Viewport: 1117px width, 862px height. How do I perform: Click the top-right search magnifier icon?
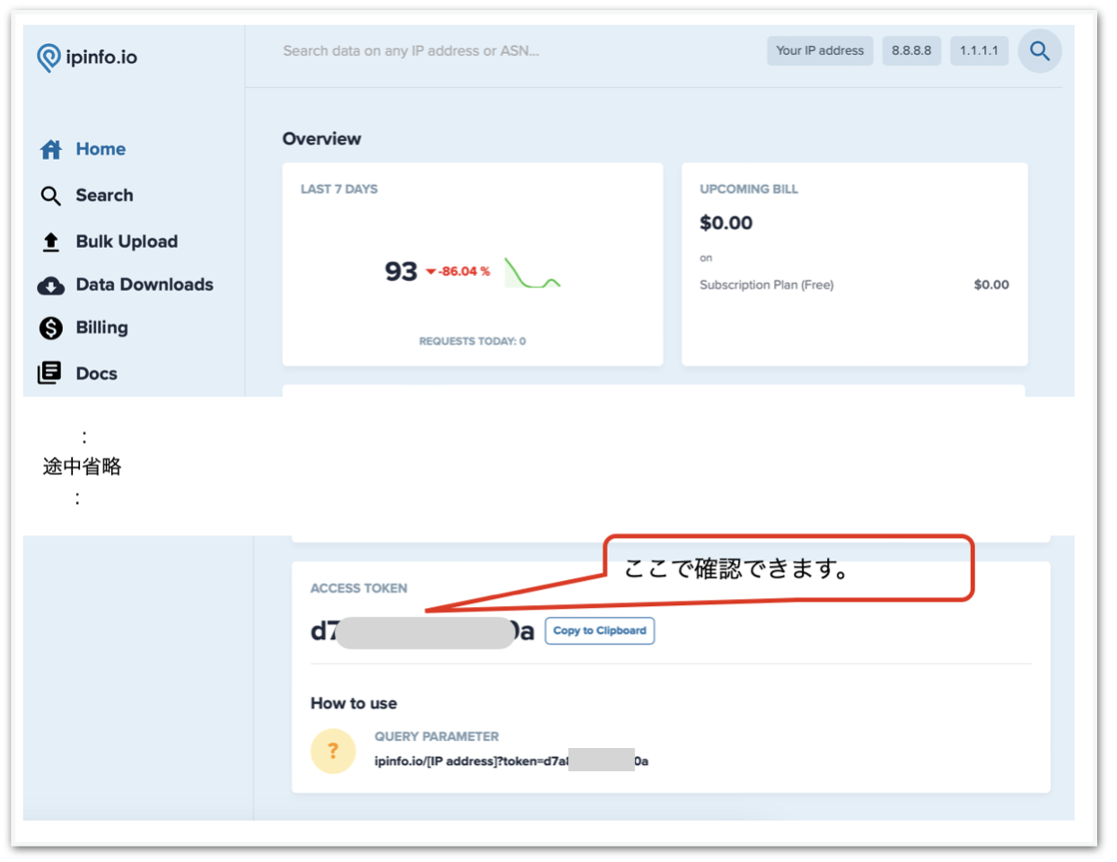[1040, 51]
